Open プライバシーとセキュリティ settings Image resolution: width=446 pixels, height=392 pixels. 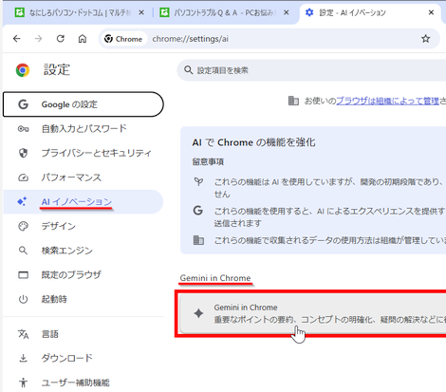coord(84,153)
